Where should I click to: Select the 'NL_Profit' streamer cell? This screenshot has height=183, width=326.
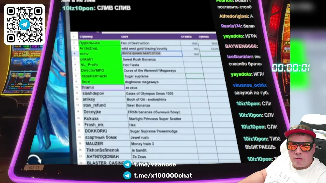point(101,65)
